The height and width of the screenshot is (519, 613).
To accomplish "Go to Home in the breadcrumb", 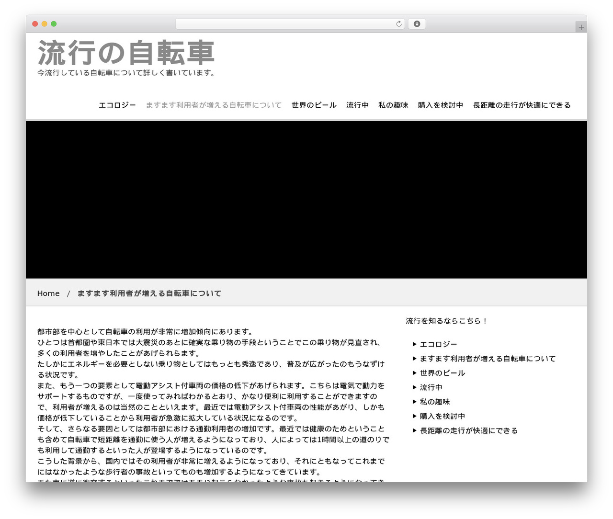I will (48, 293).
